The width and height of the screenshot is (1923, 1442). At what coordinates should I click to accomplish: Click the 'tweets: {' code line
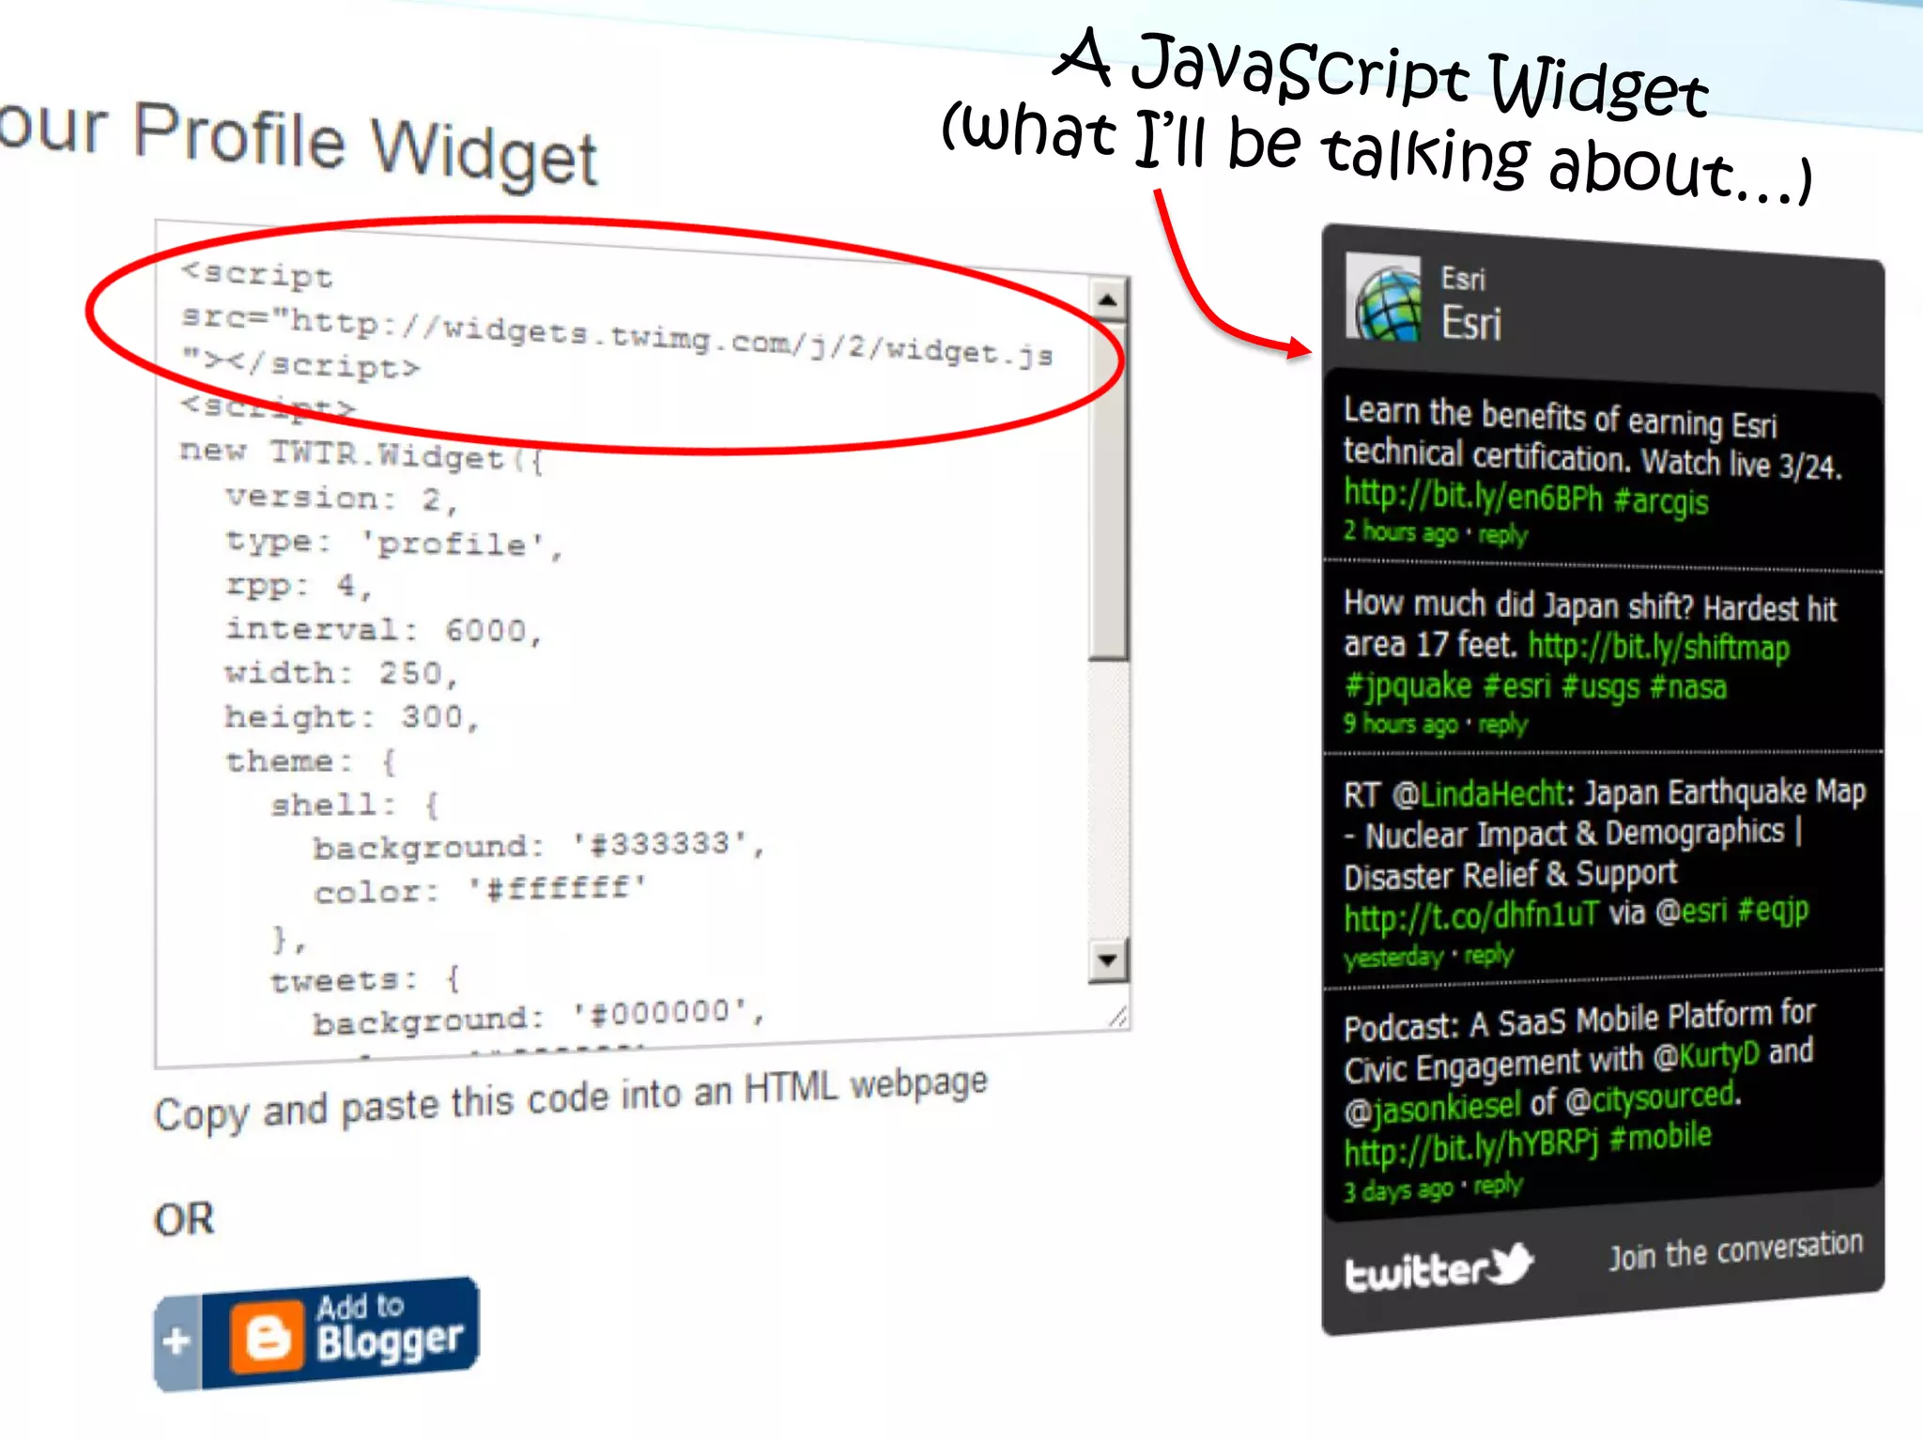click(366, 979)
